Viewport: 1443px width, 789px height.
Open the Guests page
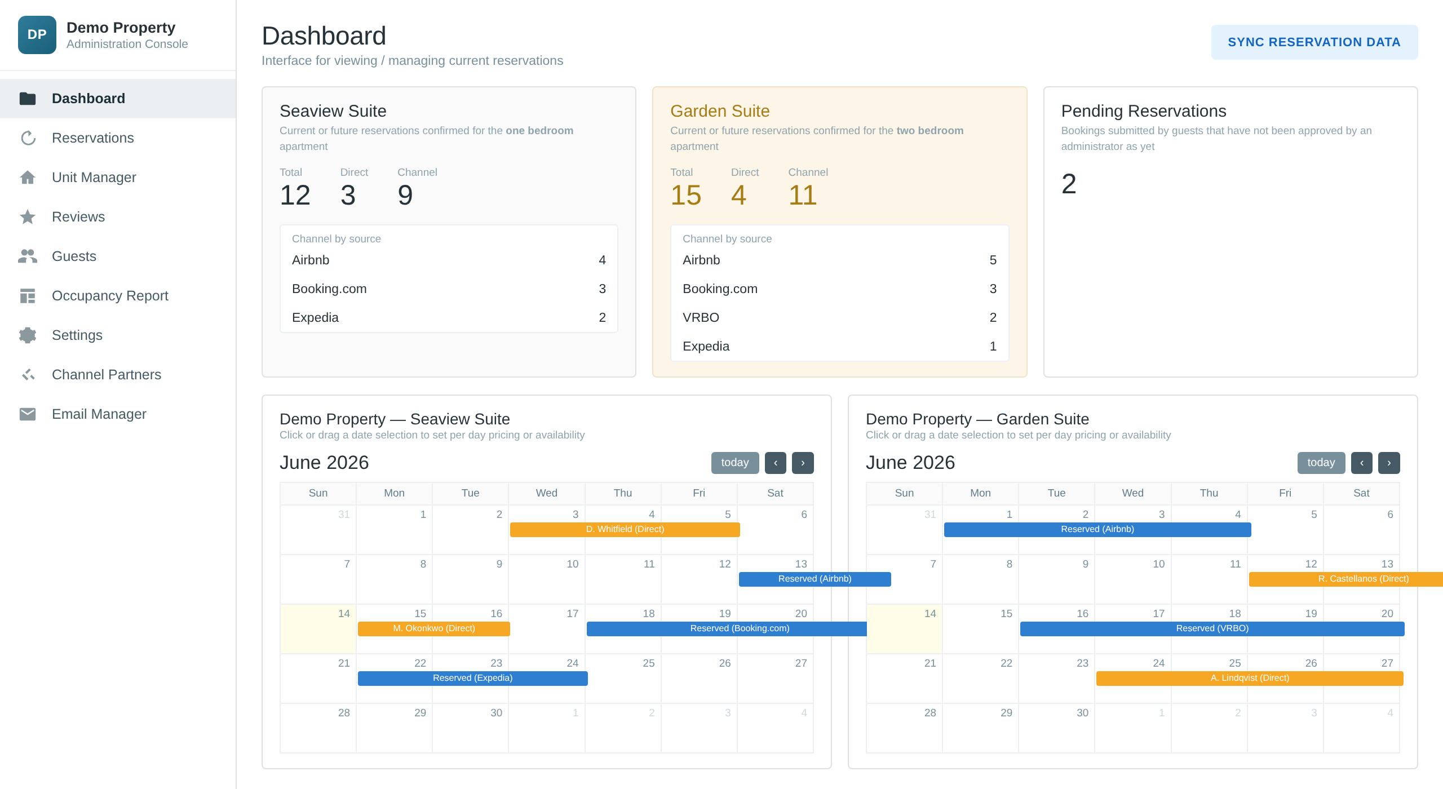[118, 256]
